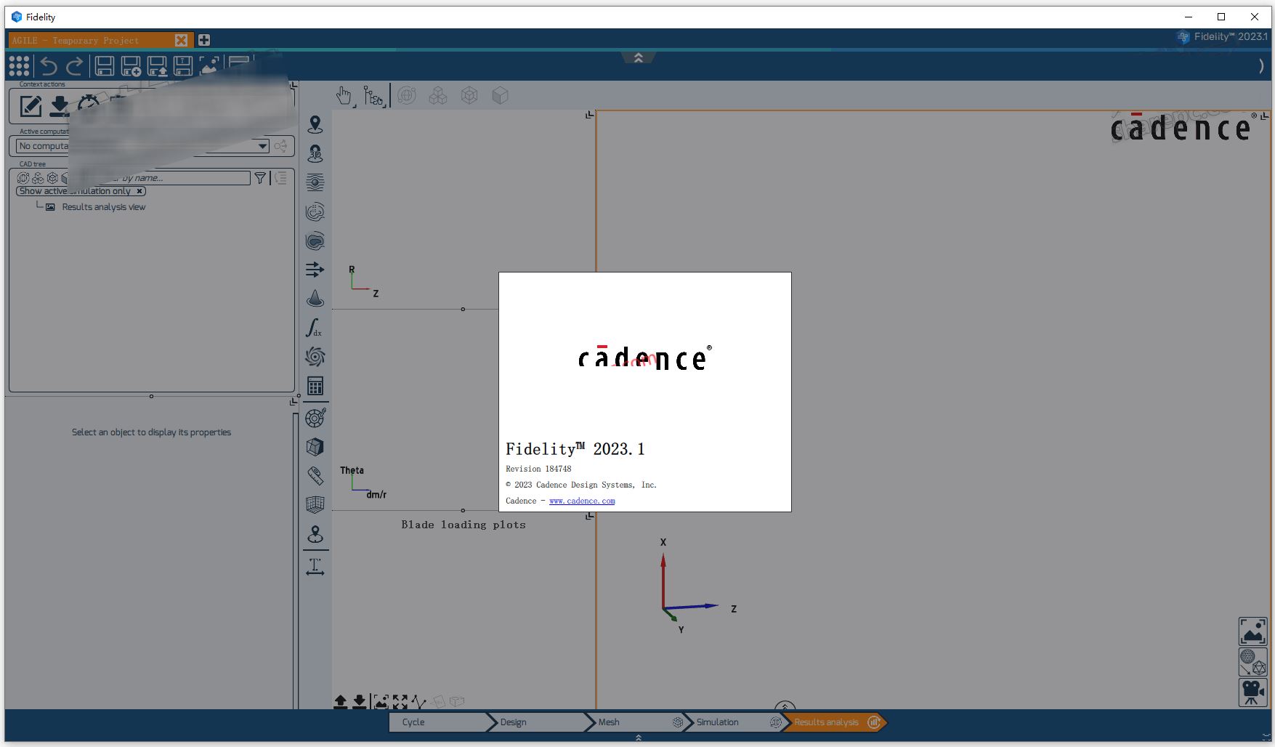Expand the bottom panel double chevron

(x=639, y=738)
